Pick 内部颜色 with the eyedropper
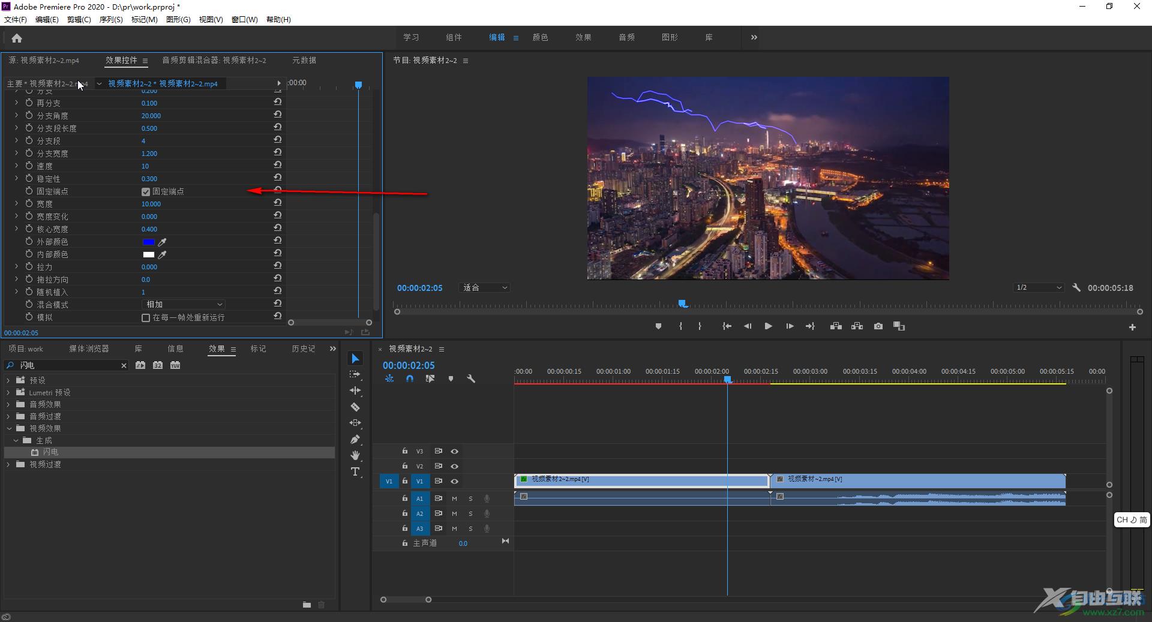Image resolution: width=1152 pixels, height=622 pixels. 162,254
